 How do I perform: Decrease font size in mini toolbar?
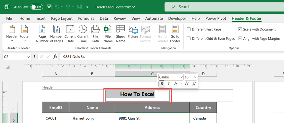coord(194,84)
